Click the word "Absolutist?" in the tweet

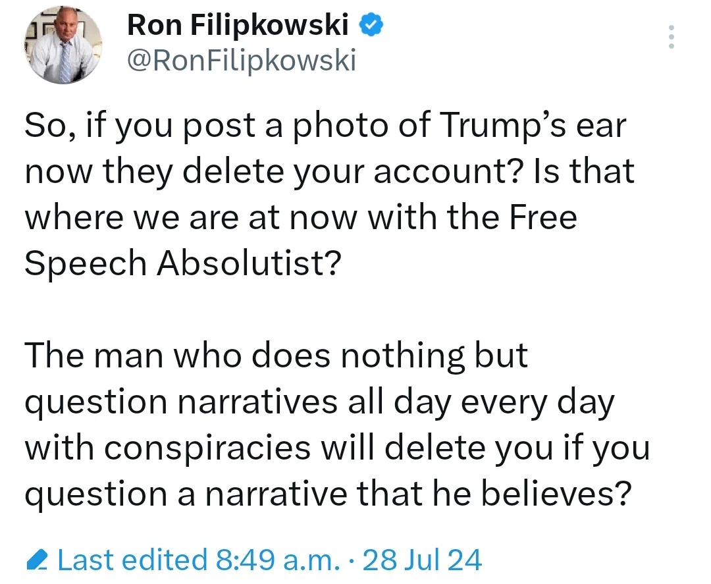point(248,263)
